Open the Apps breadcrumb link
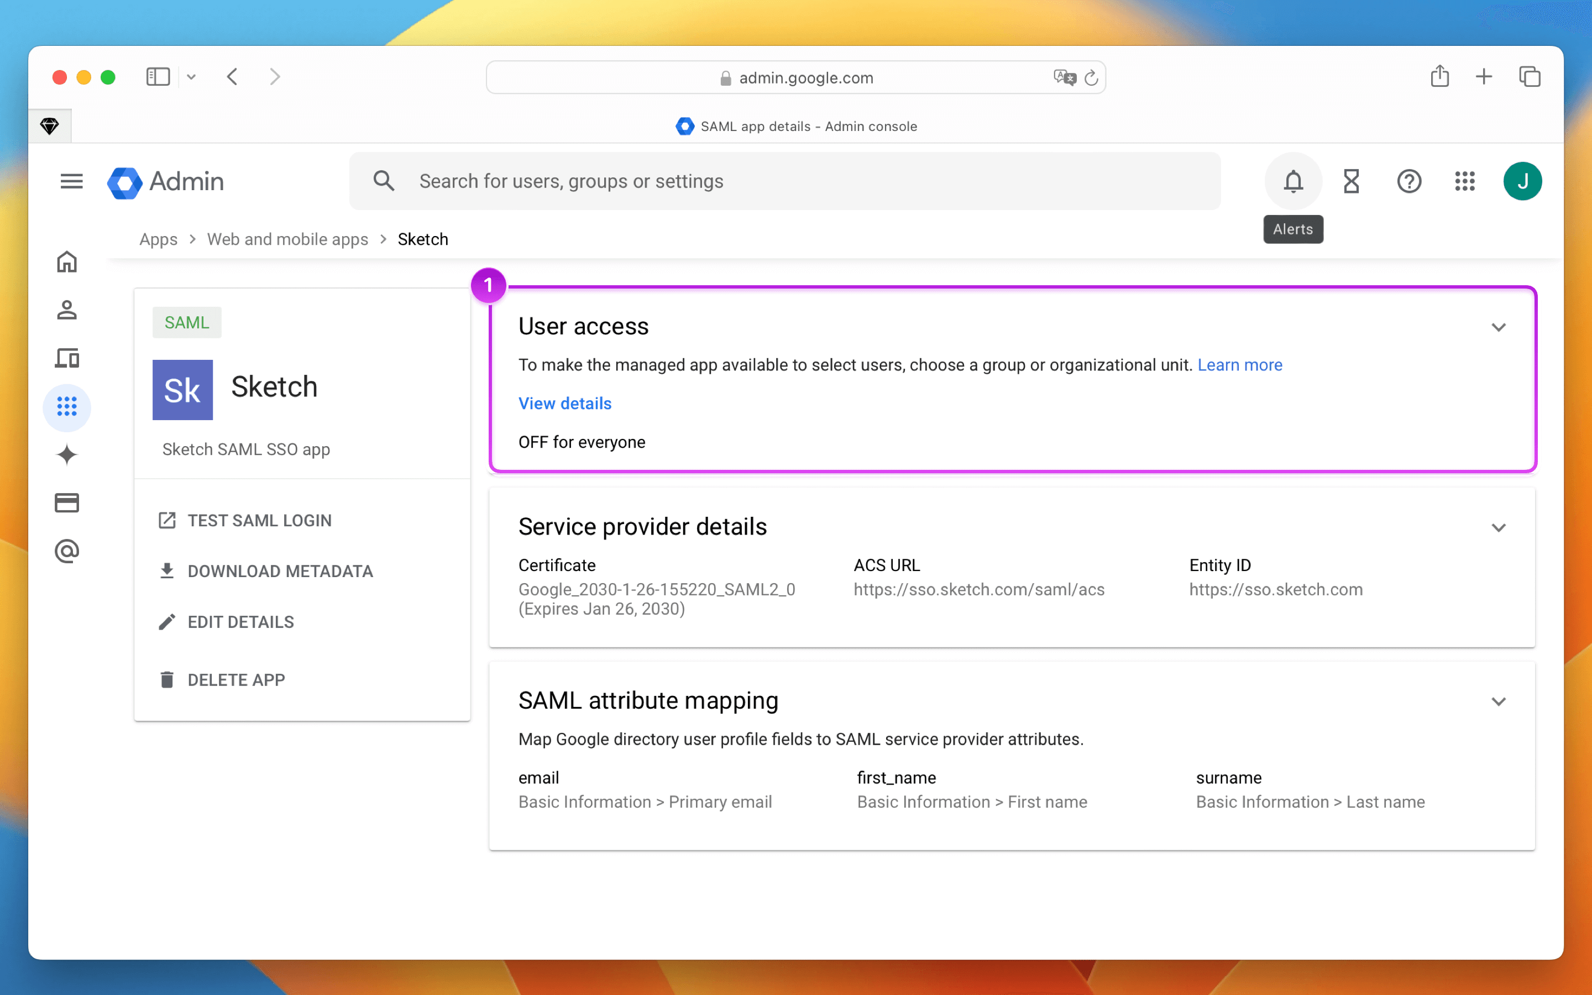The height and width of the screenshot is (995, 1592). pos(158,239)
